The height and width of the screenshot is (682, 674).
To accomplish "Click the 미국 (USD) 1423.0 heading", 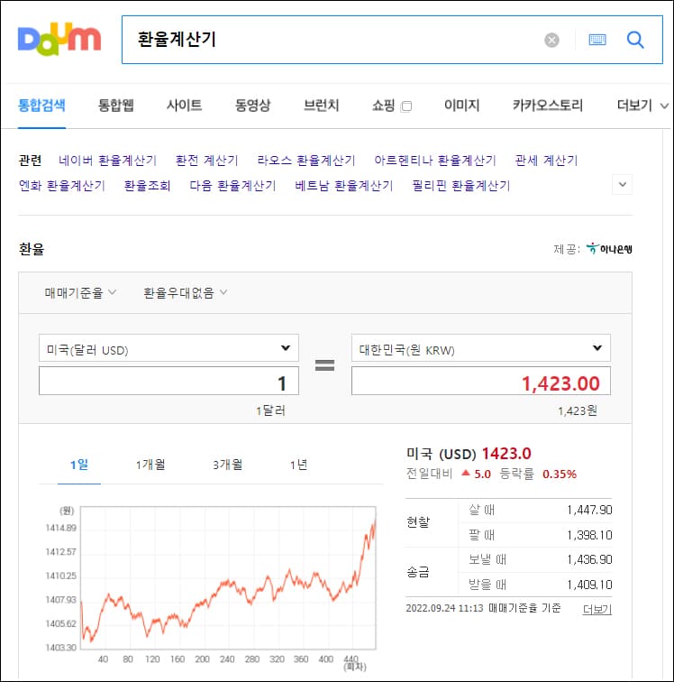I will pyautogui.click(x=469, y=454).
